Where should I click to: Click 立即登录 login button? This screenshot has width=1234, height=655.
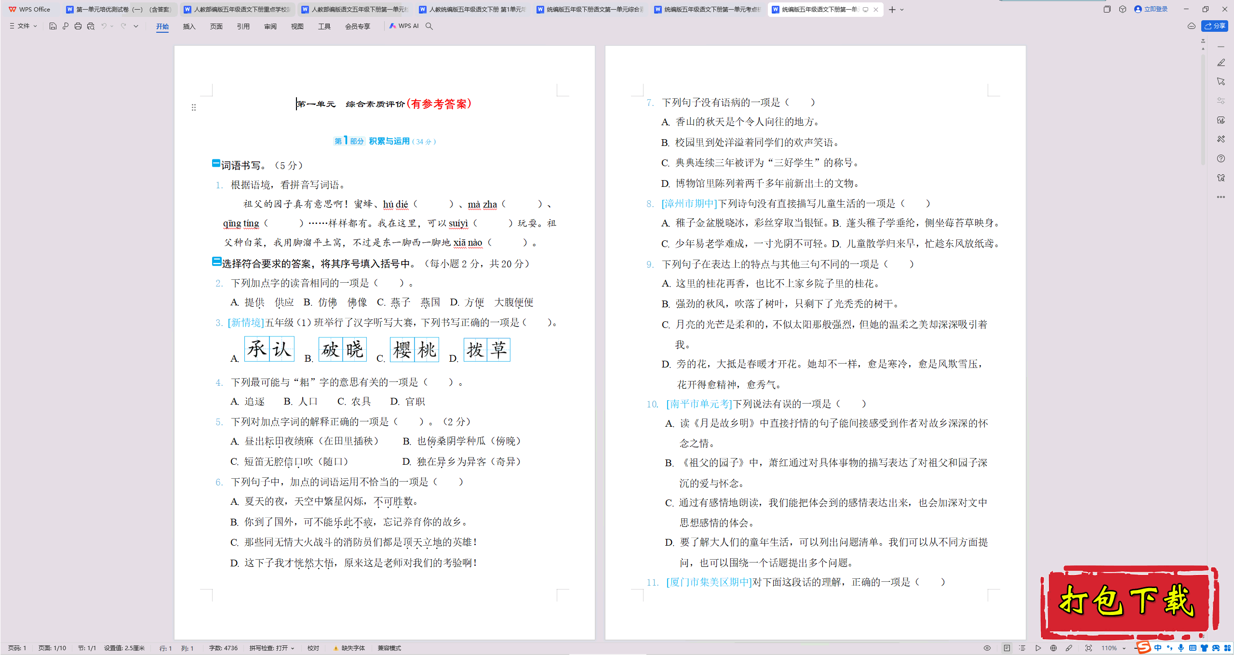pos(1151,9)
